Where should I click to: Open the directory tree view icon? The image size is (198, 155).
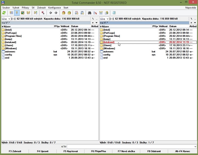pyautogui.click(x=28, y=13)
